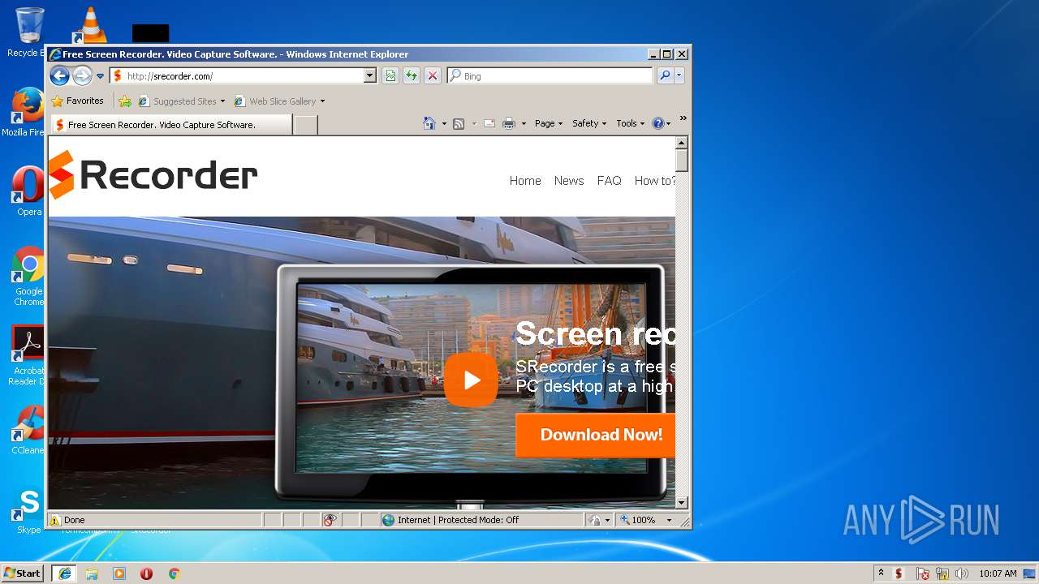Click the Internet Explorer taskbar icon
This screenshot has height=584, width=1039.
click(64, 573)
